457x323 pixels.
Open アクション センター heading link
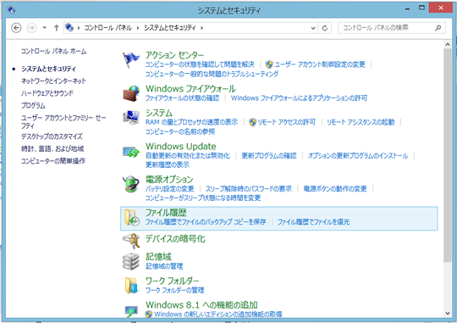point(174,55)
